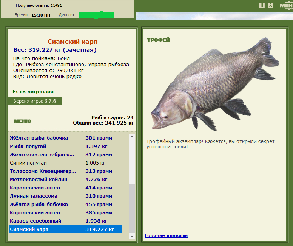Click the game time 15:10 ПН
The width and height of the screenshot is (293, 246).
click(x=41, y=15)
